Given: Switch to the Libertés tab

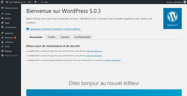Looking at the screenshot, I should click(65, 37).
